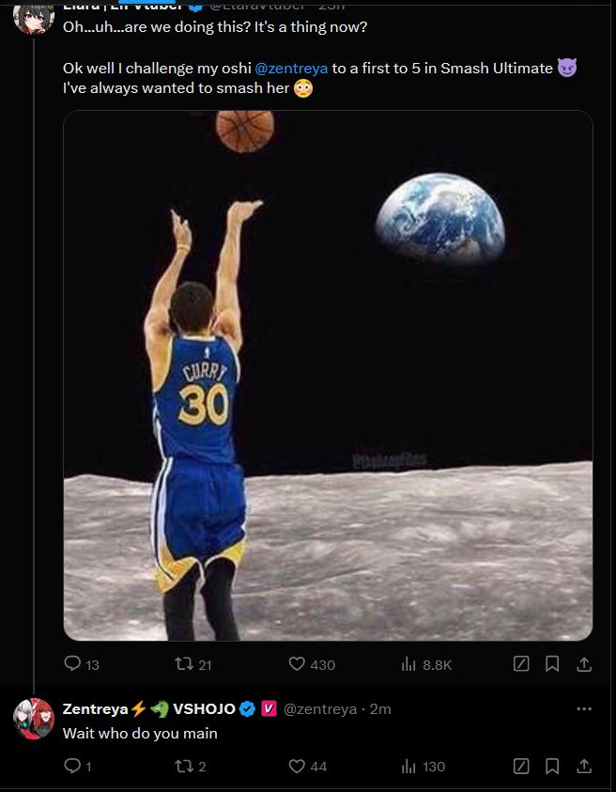Click the edit-image icon on the challenge tweet
Image resolution: width=616 pixels, height=792 pixels.
(x=521, y=664)
